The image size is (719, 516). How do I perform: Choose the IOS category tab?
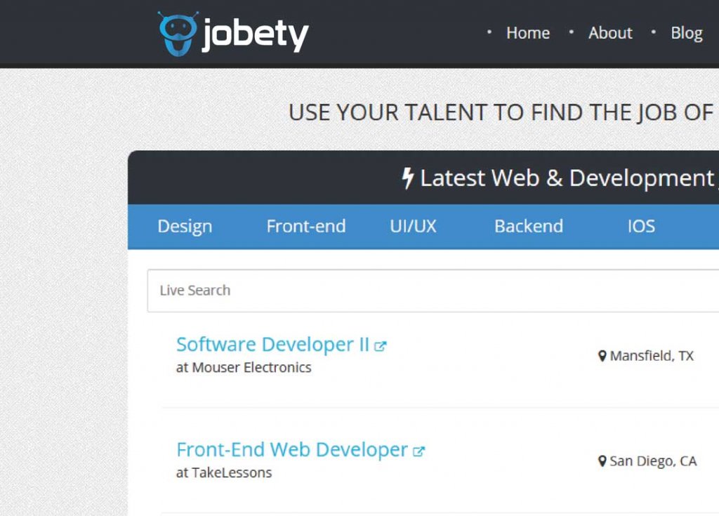[641, 226]
